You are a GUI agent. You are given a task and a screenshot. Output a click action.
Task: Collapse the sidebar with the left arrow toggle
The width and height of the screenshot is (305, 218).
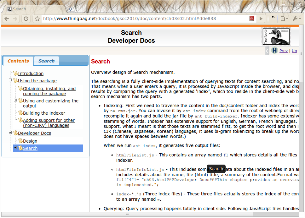267,51
